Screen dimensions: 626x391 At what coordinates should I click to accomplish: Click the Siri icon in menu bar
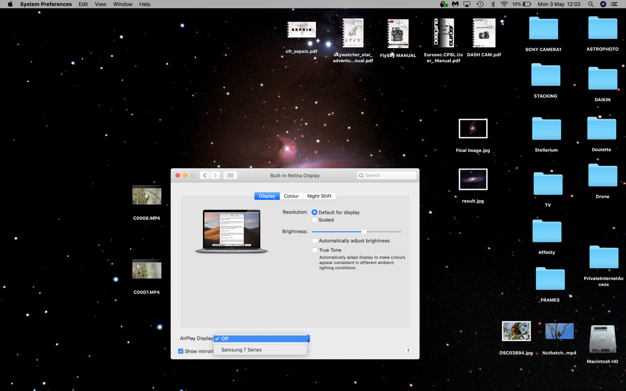603,4
